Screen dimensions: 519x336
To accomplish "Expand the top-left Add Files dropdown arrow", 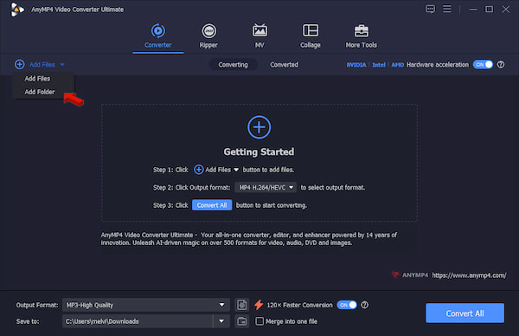I will 62,65.
